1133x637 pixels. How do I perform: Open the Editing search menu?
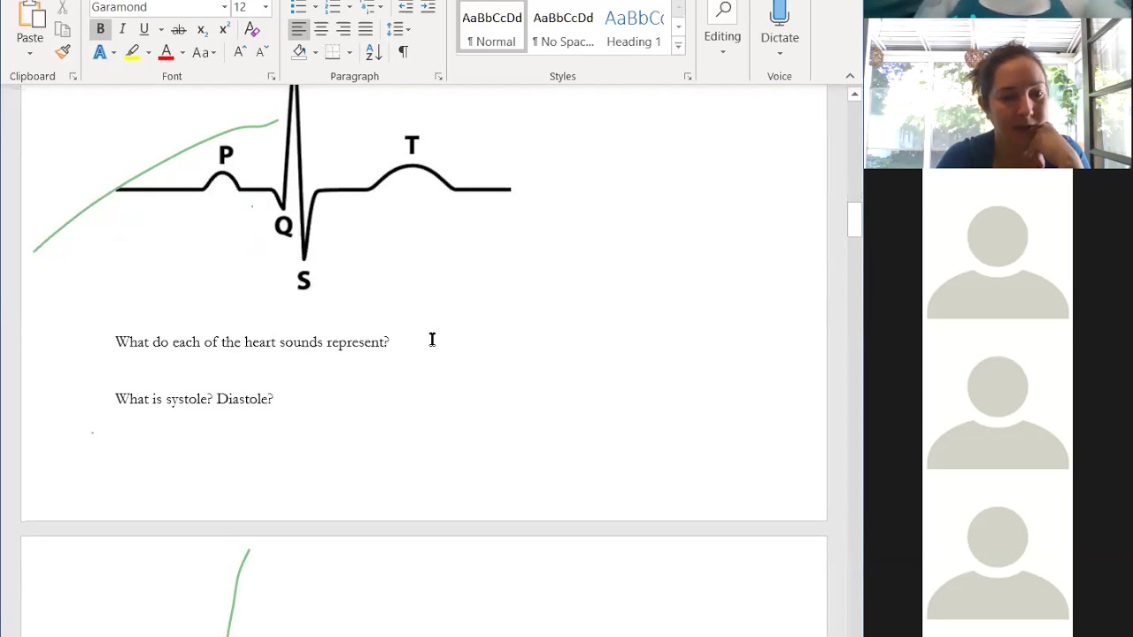click(722, 27)
